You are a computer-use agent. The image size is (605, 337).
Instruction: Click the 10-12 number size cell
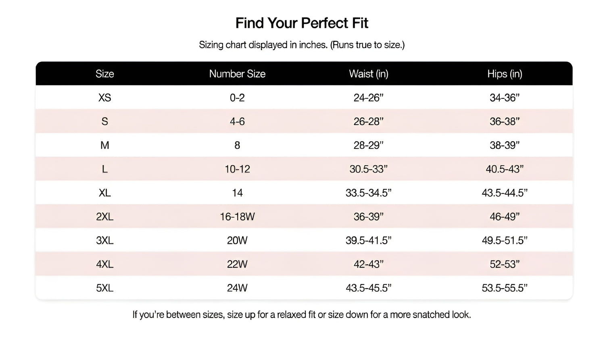[237, 169]
